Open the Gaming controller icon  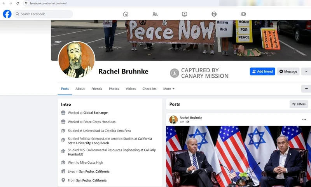pyautogui.click(x=243, y=14)
